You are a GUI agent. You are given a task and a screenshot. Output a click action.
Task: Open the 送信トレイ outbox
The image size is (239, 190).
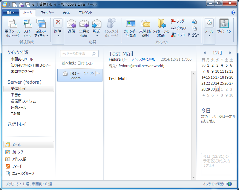tap(17, 124)
